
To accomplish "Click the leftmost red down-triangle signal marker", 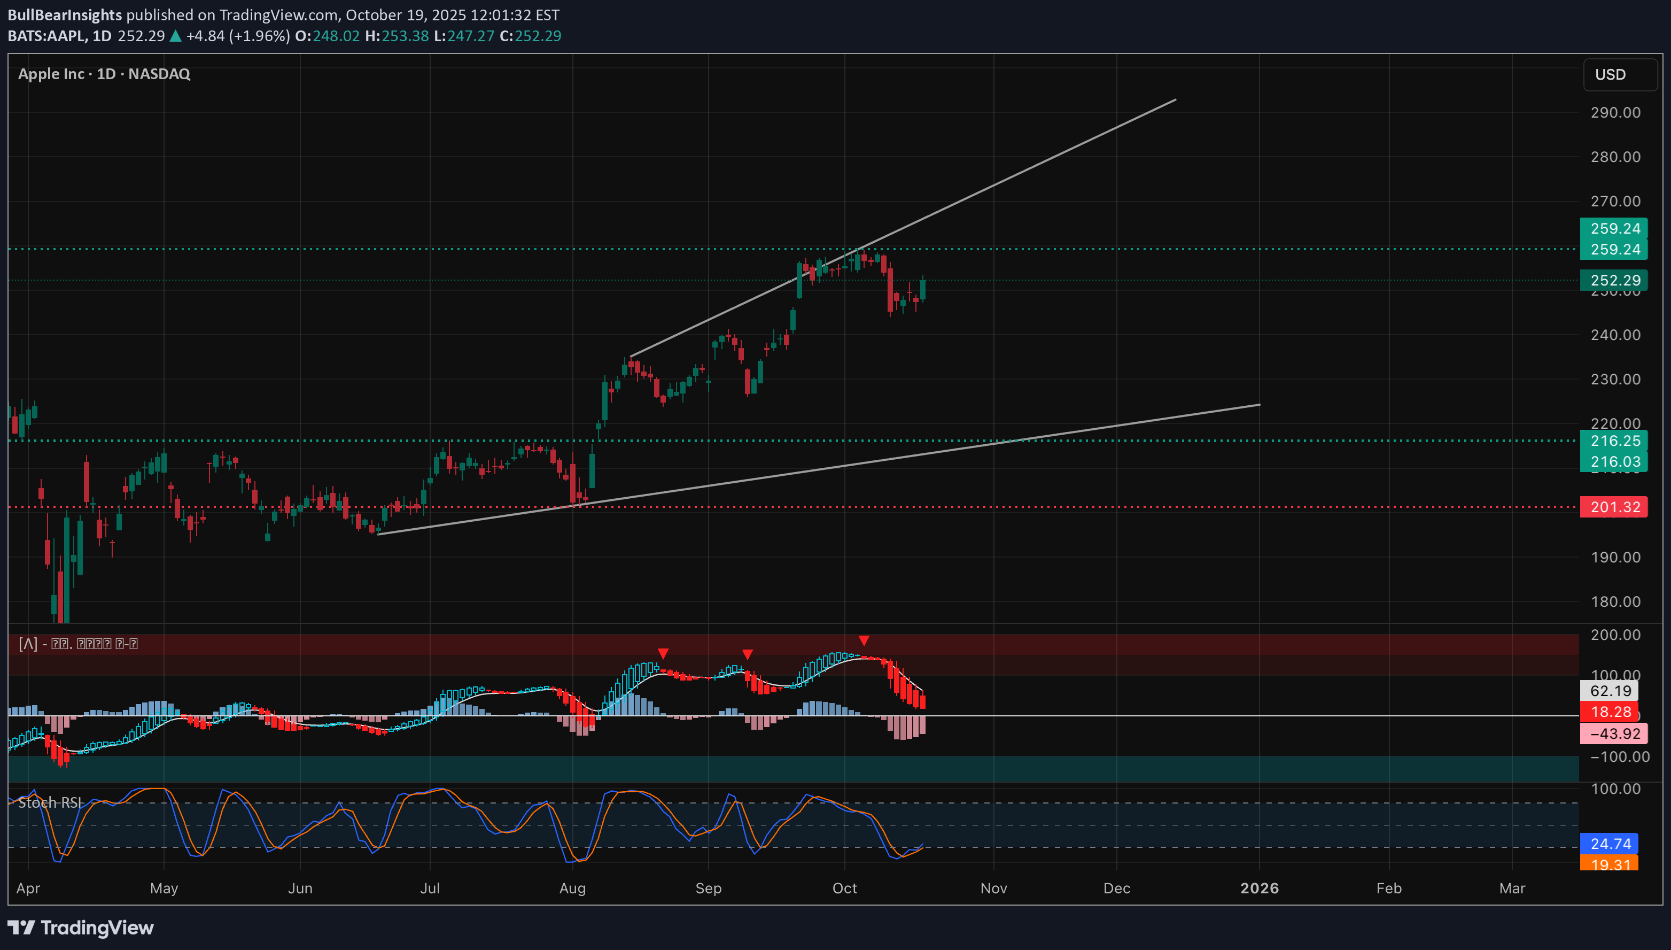I will [x=663, y=653].
